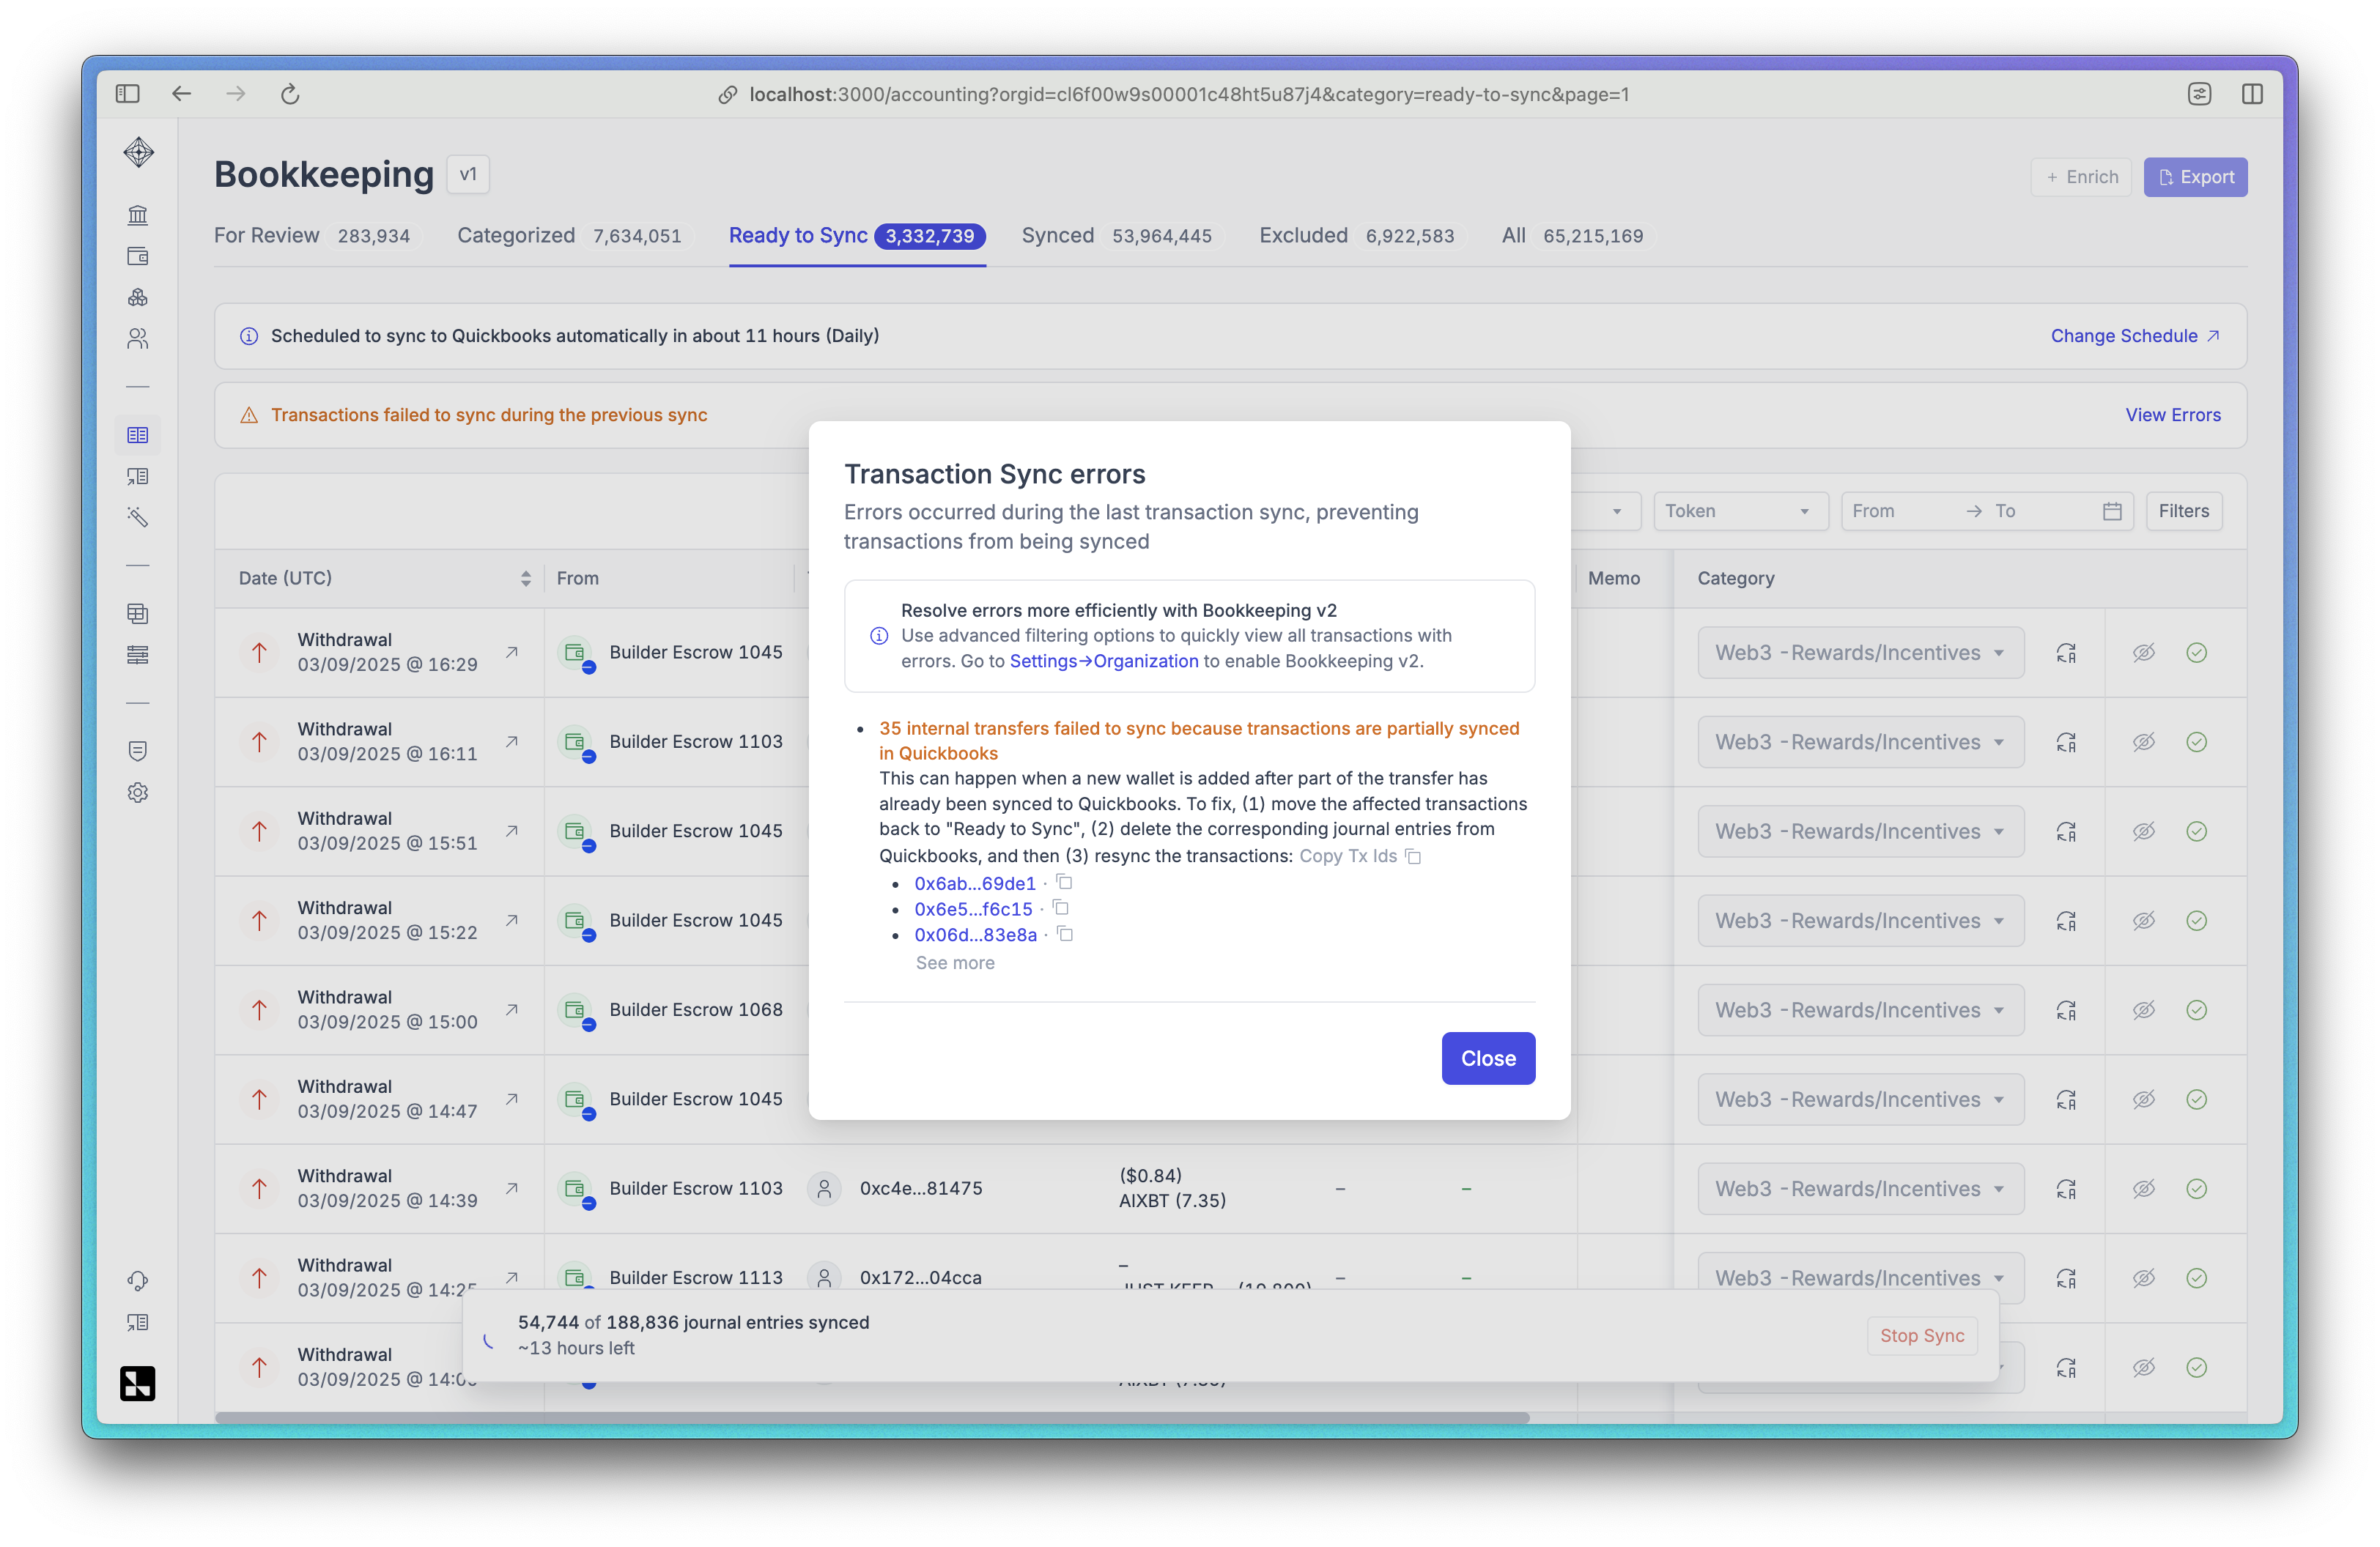Copy transaction ID 0x6ab...69de1
Viewport: 2380px width, 1547px height.
[x=1065, y=883]
